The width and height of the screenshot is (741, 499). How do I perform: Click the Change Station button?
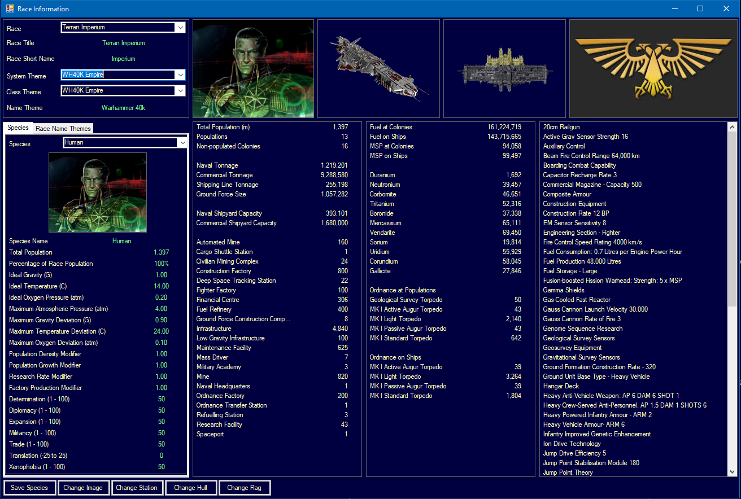[136, 488]
